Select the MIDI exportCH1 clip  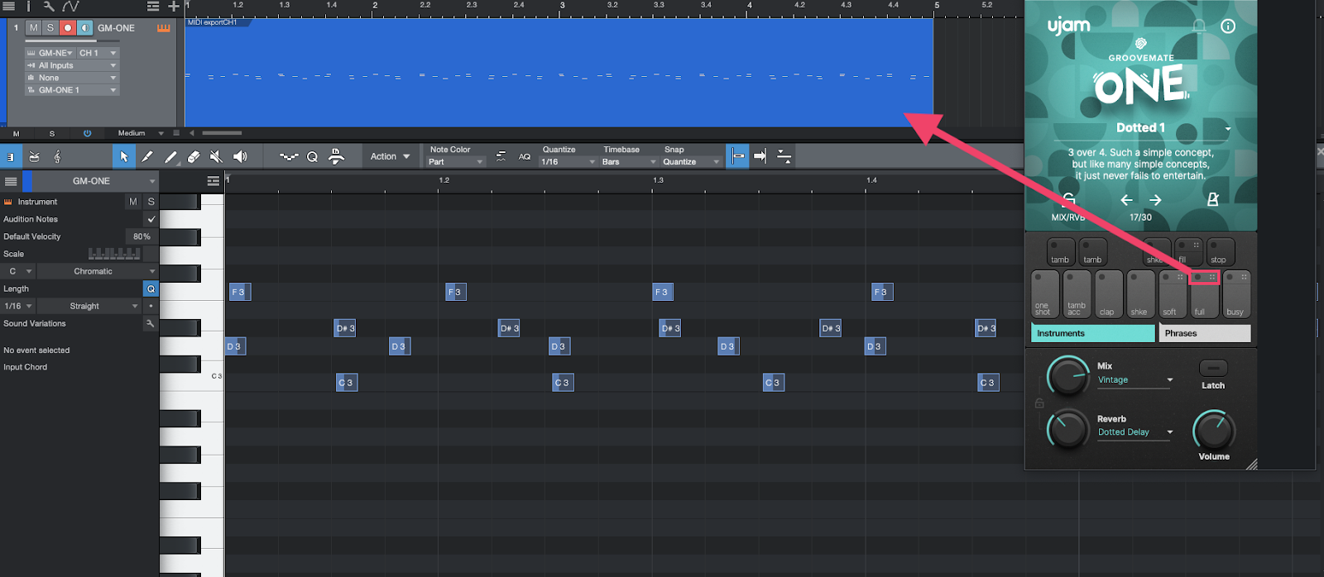point(559,73)
